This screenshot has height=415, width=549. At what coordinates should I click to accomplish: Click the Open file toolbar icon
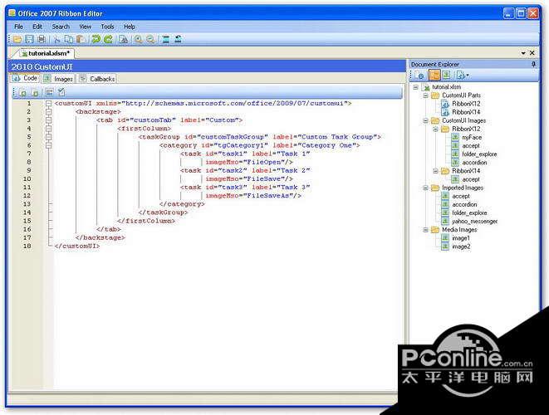(x=17, y=40)
